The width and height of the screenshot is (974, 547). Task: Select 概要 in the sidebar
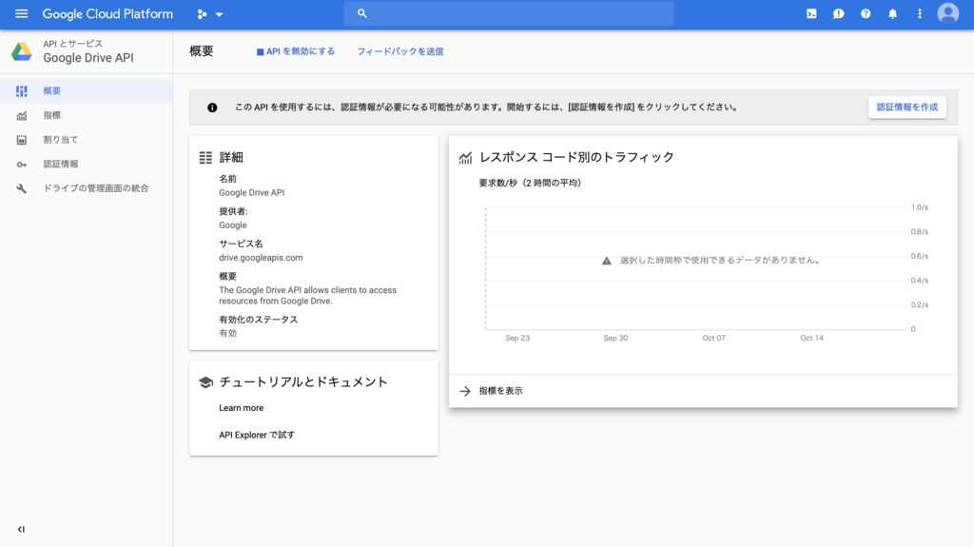87,90
